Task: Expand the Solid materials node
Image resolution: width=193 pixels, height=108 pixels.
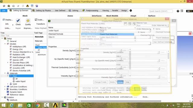Action: 8,84
